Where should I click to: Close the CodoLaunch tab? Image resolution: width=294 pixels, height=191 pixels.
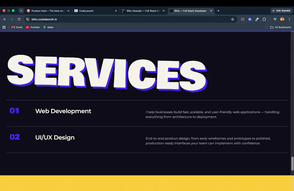116,11
